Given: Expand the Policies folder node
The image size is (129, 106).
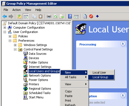Looking at the screenshot, I should [x=10, y=36].
